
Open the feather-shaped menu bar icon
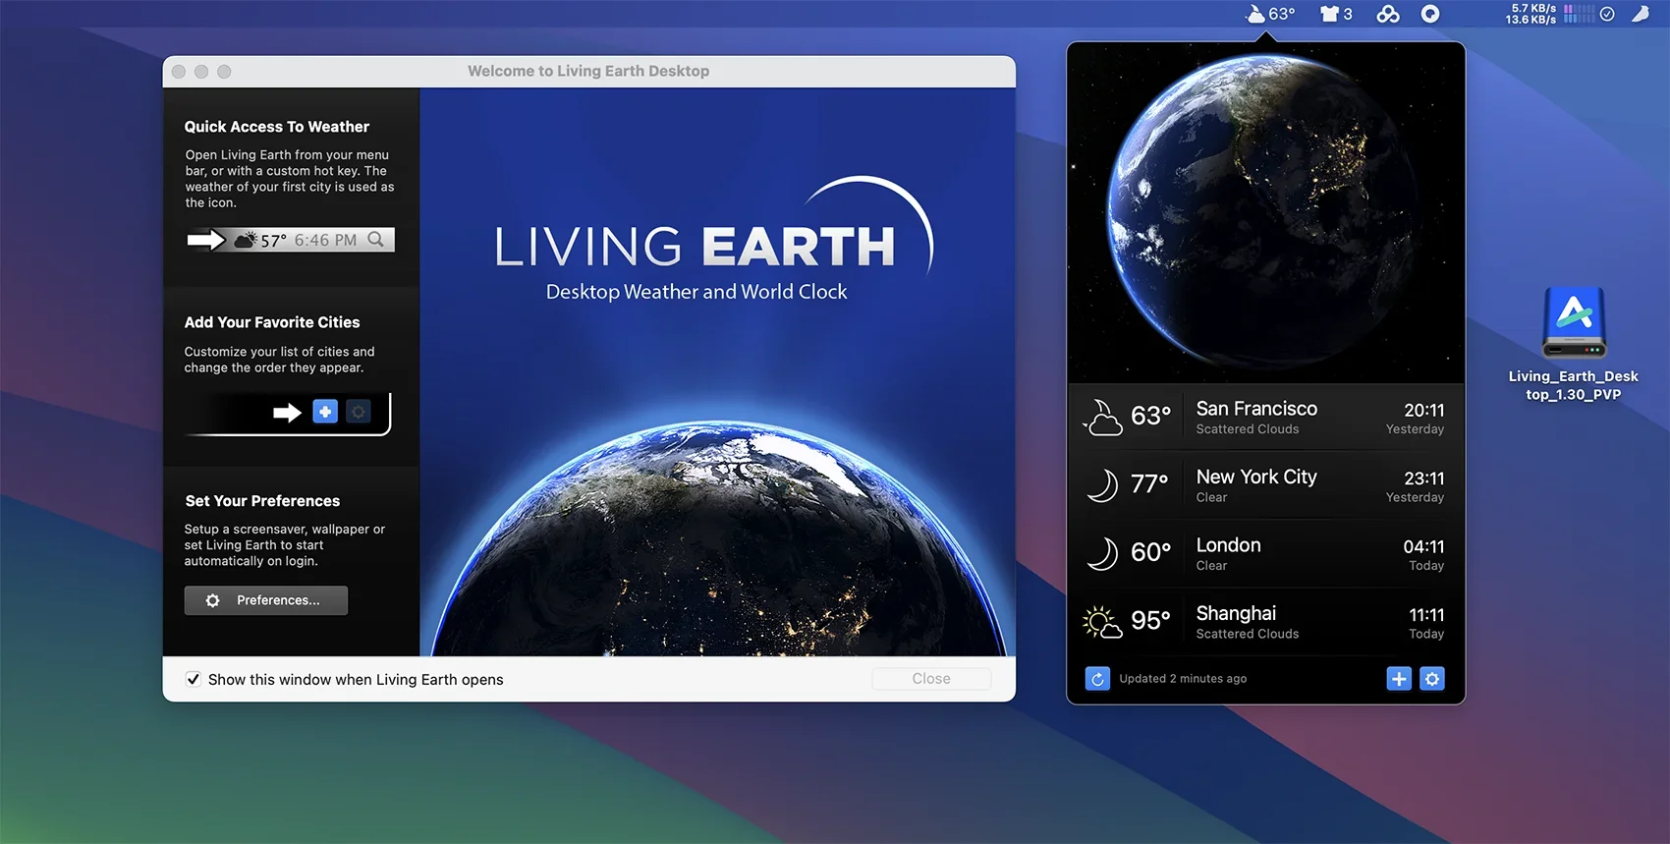1641,14
